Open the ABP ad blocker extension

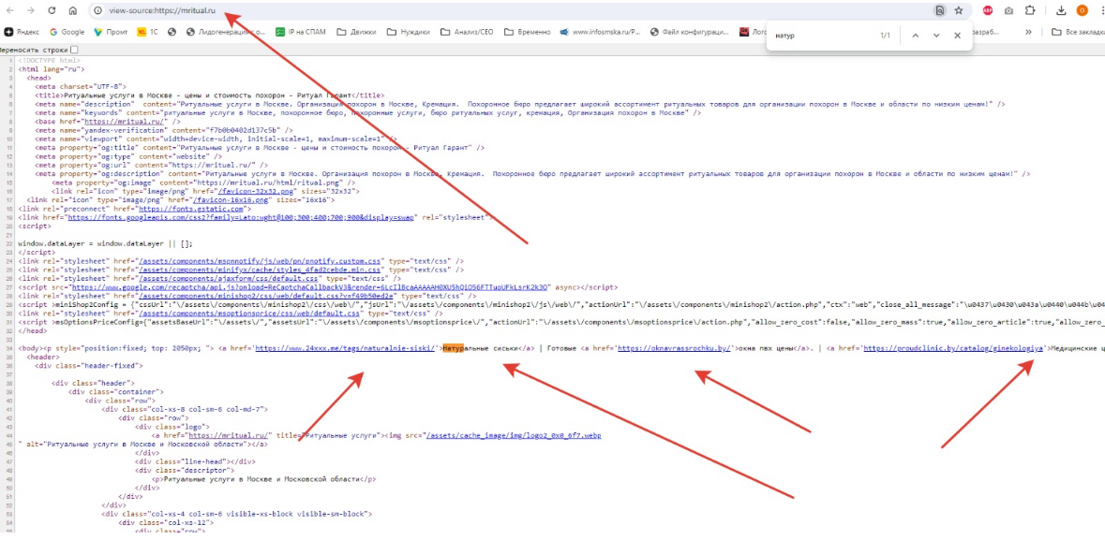pyautogui.click(x=988, y=10)
